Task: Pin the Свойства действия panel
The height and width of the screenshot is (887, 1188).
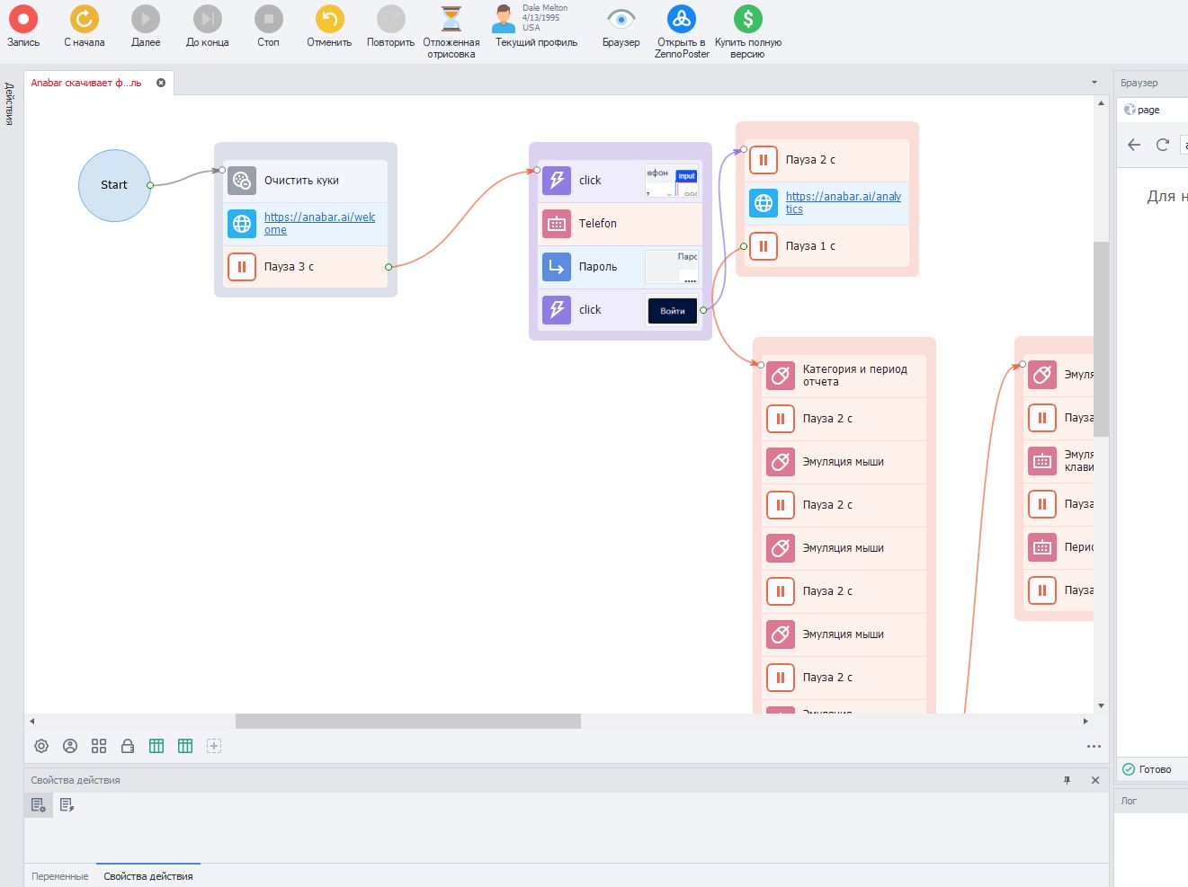Action: [x=1067, y=780]
